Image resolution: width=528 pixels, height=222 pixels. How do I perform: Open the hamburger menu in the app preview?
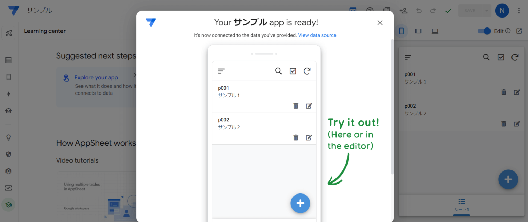[221, 71]
